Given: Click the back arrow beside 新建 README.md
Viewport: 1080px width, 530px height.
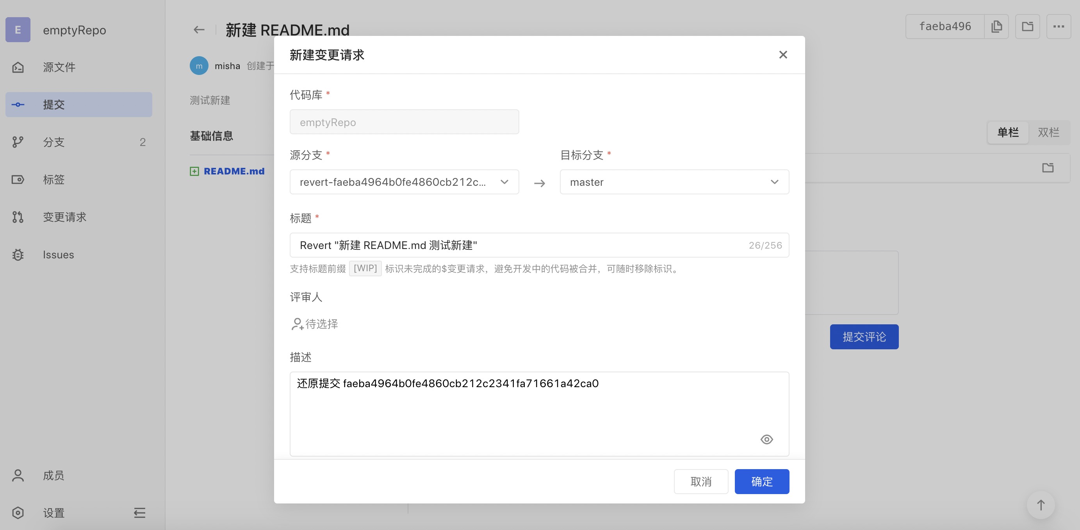Looking at the screenshot, I should point(199,30).
